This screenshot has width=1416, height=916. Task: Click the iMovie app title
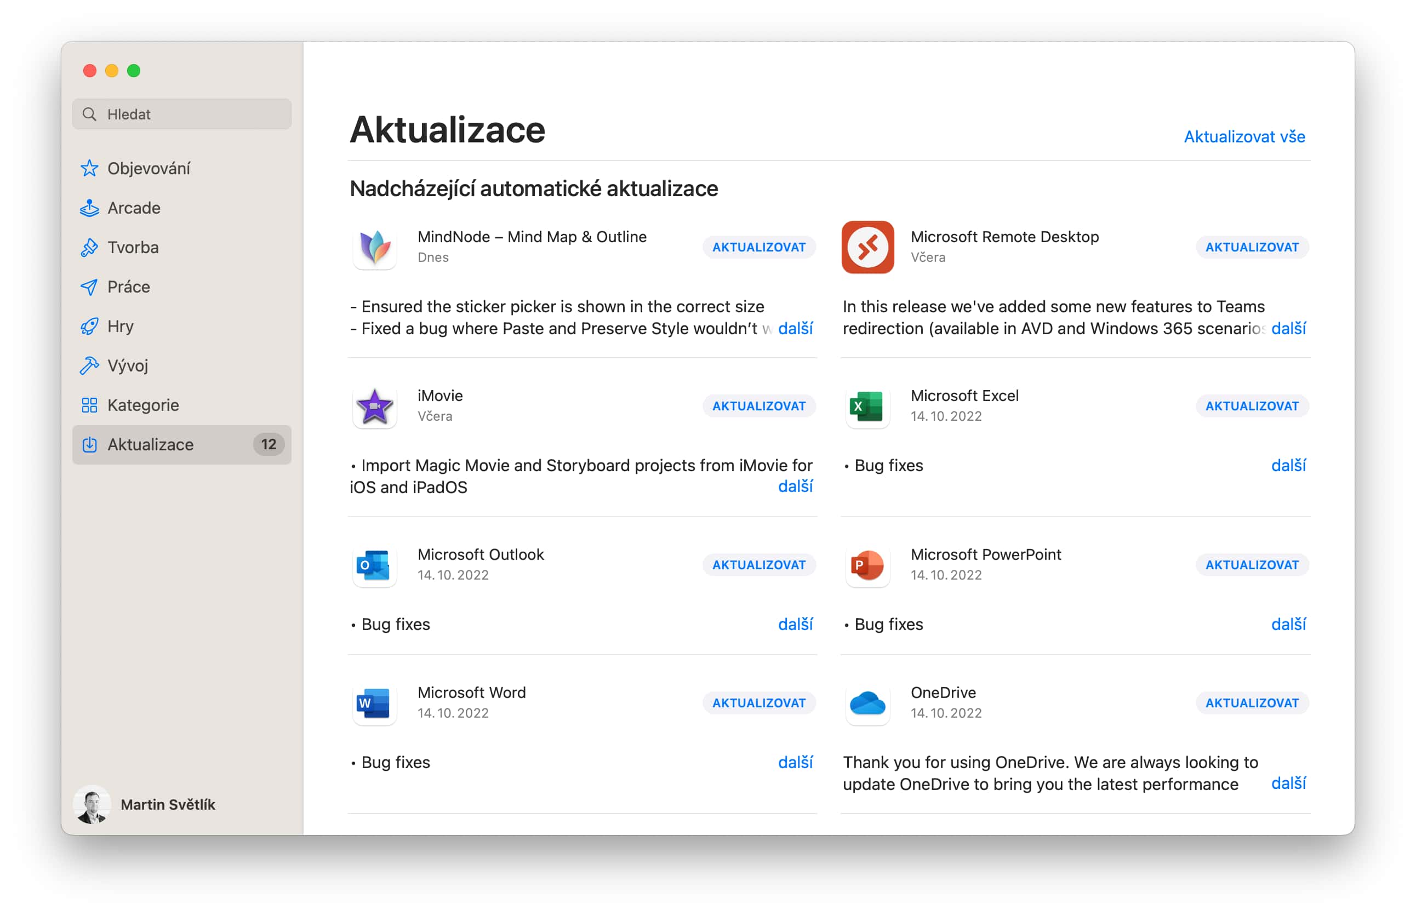coord(439,396)
